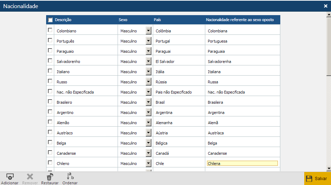Click the Descrição column header
Image resolution: width=331 pixels, height=185 pixels.
(x=63, y=20)
